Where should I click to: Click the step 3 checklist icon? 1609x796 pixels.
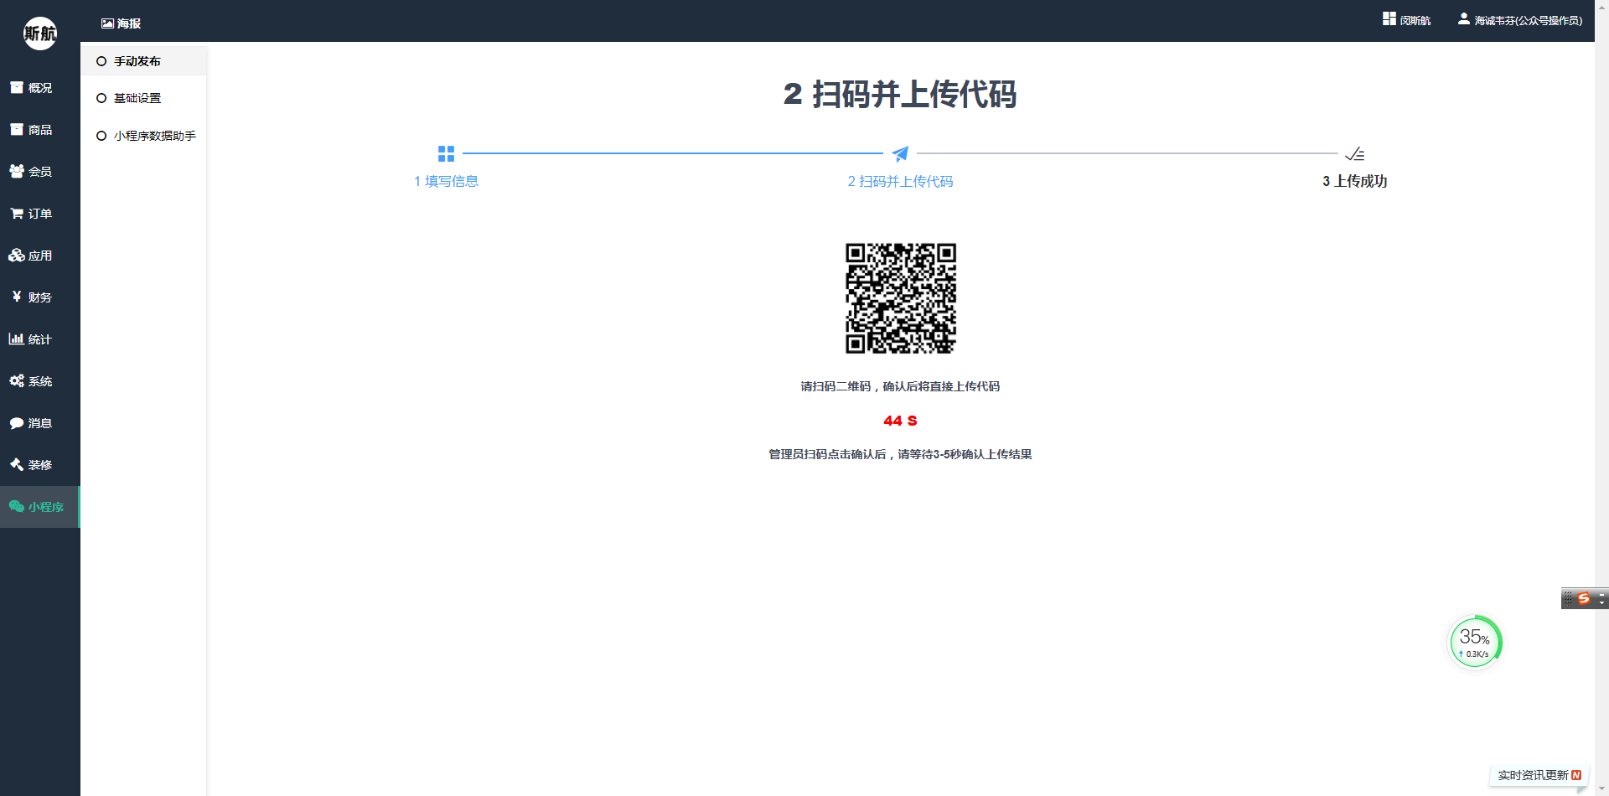click(x=1354, y=154)
